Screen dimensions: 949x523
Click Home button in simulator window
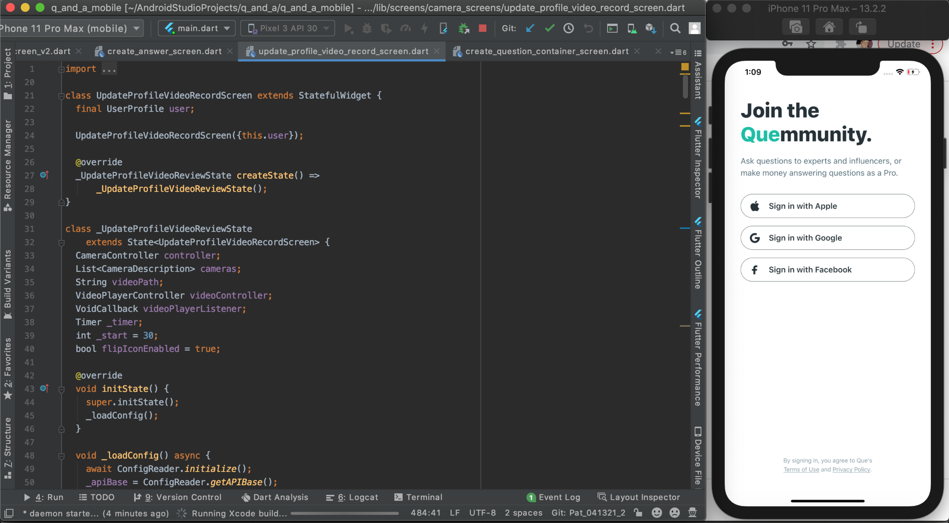click(x=829, y=27)
